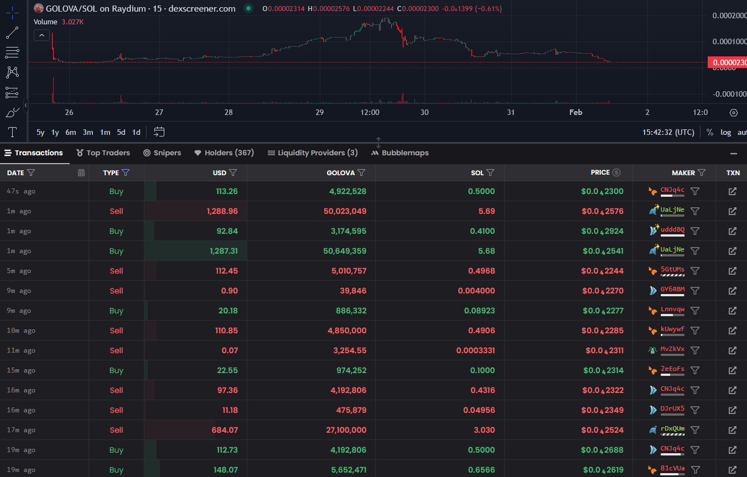This screenshot has height=477, width=747.
Task: Toggle the PRICE column currency display
Action: [x=616, y=172]
